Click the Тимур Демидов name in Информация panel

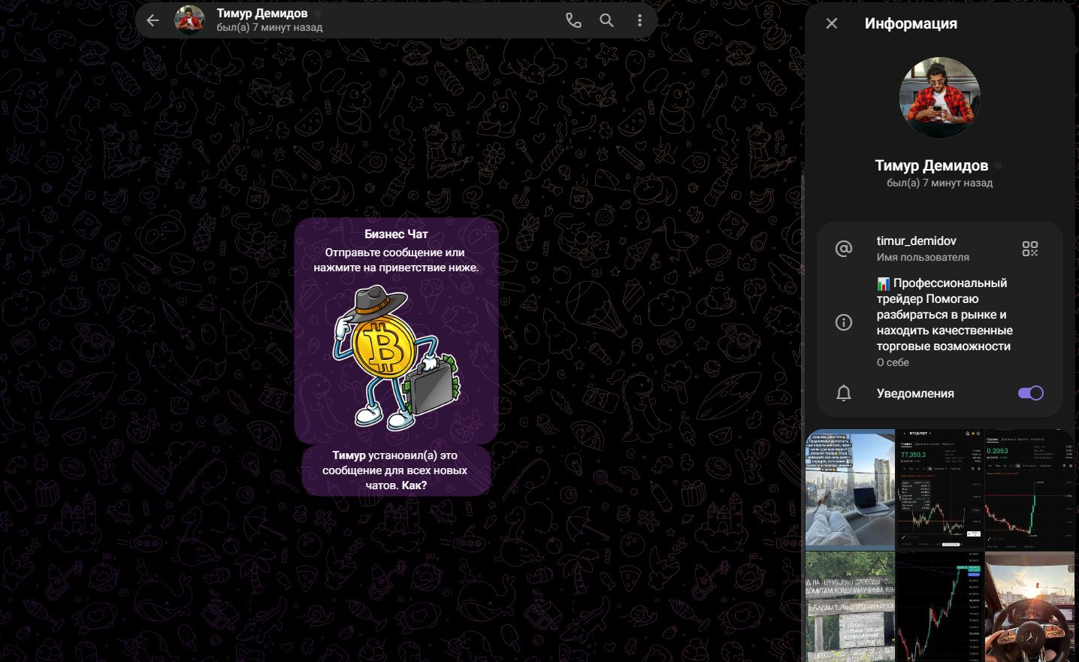tap(932, 165)
